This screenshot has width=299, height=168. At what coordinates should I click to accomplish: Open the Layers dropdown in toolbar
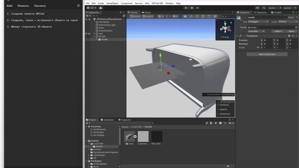pos(275,8)
